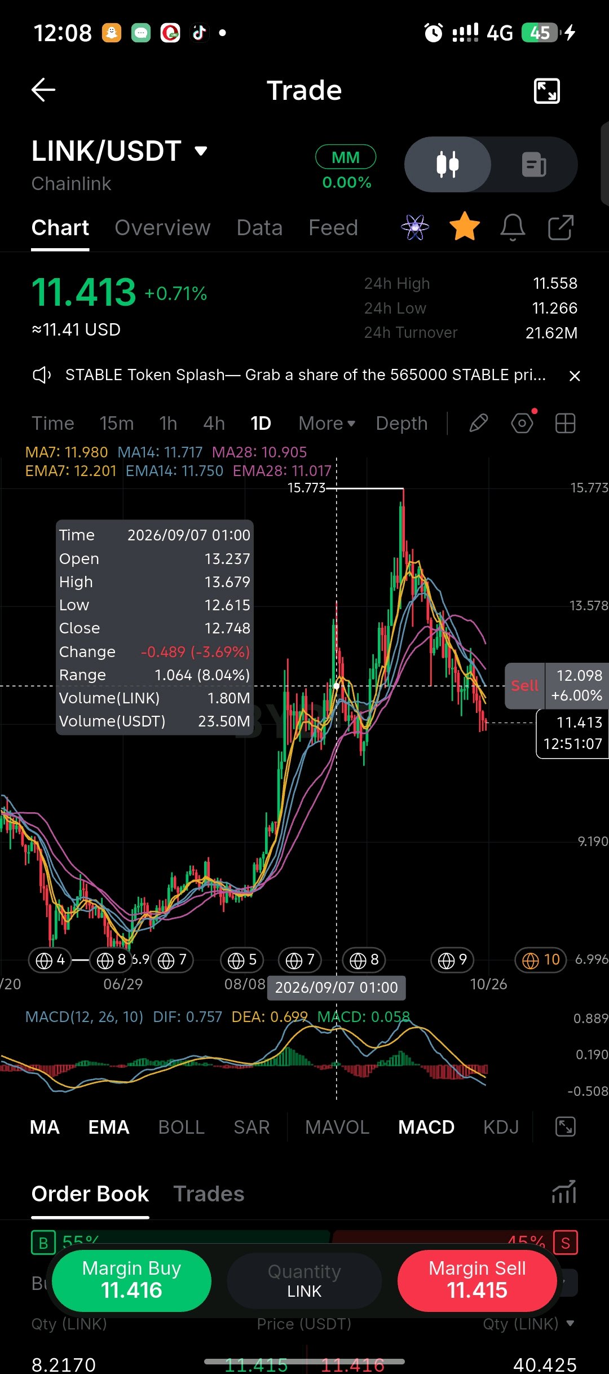This screenshot has height=1374, width=609.
Task: Switch to news document view
Action: [533, 165]
